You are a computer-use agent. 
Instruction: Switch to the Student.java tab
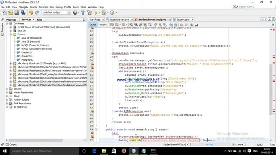183,19
